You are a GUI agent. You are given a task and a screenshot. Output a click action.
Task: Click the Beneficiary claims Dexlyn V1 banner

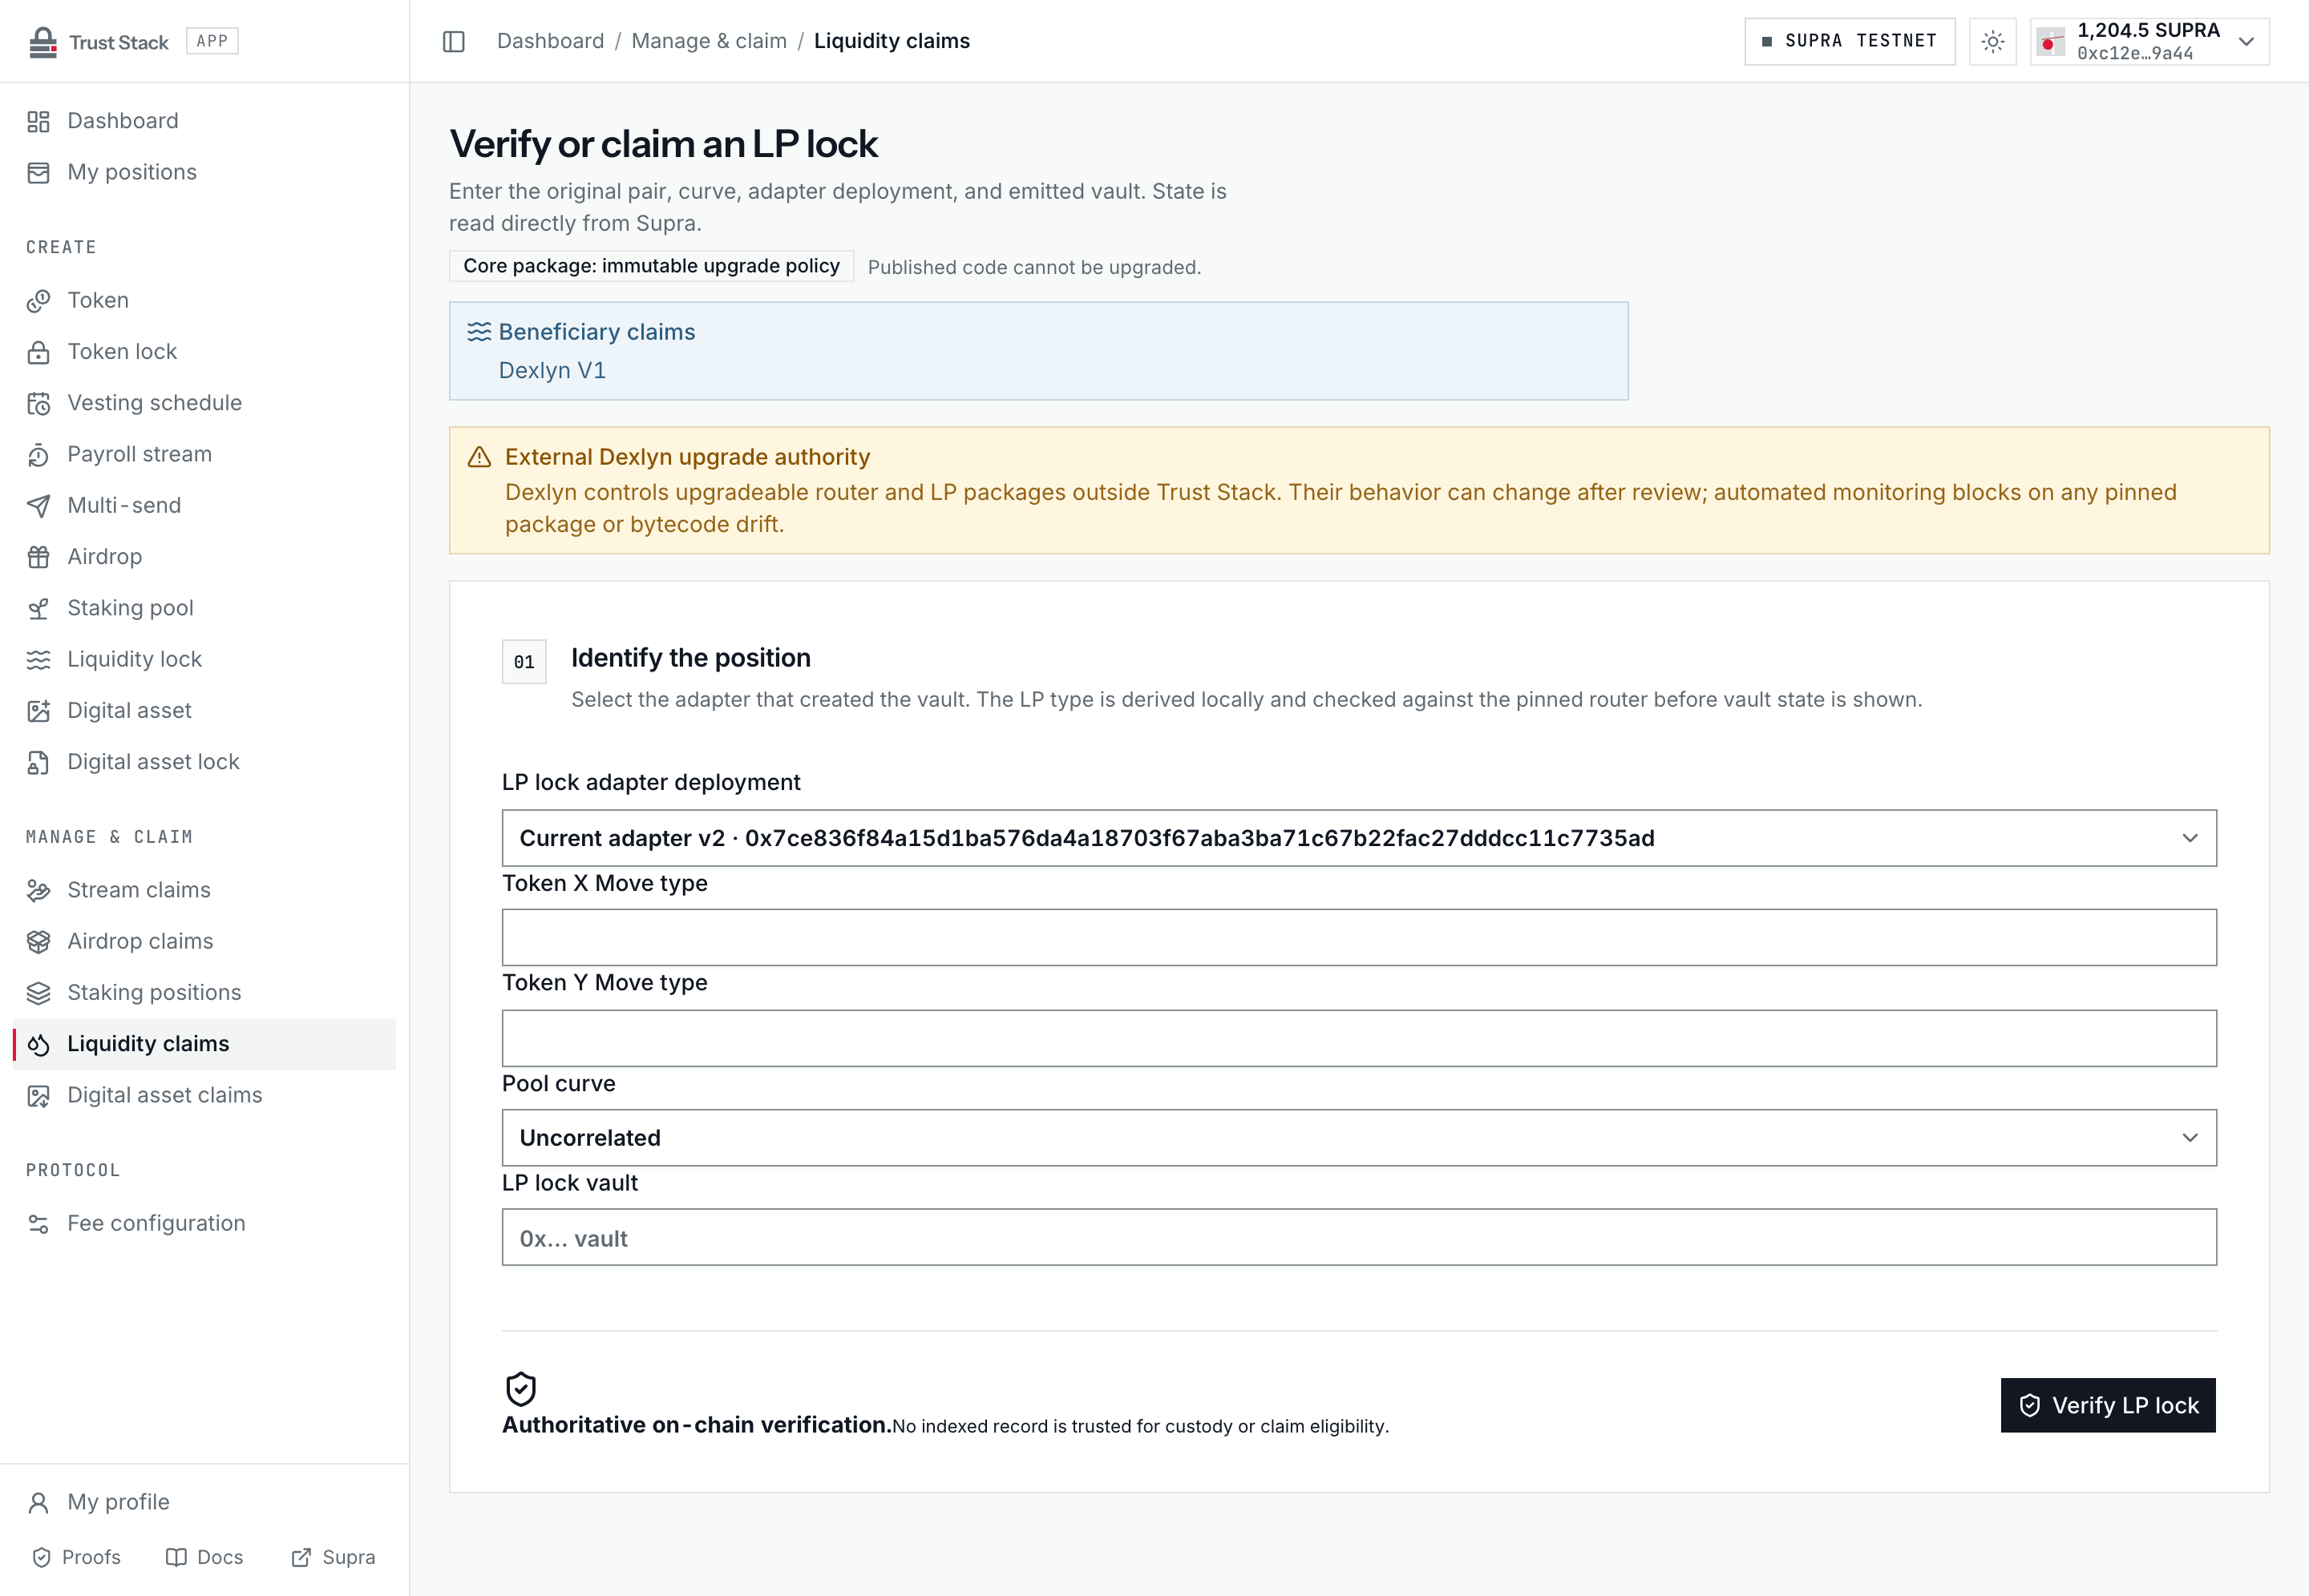[1038, 351]
